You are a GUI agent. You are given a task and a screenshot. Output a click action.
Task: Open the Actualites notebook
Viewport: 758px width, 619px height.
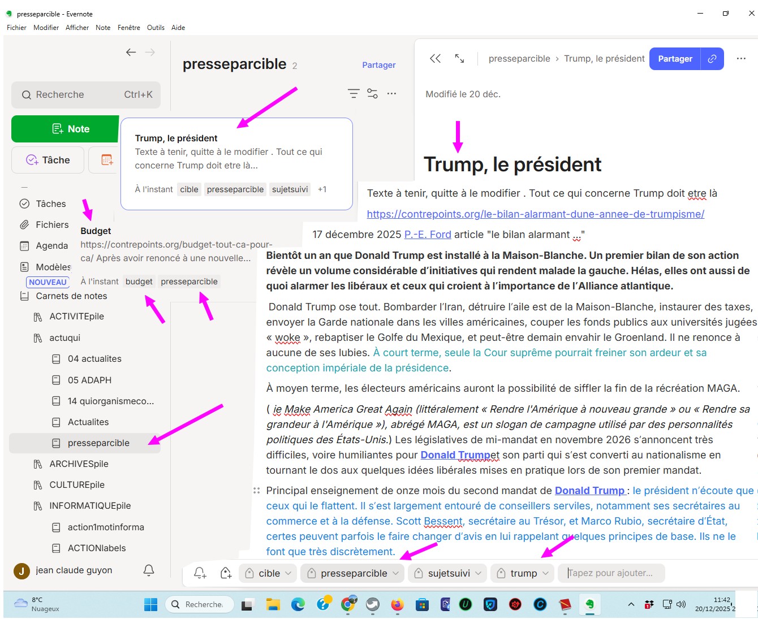pos(88,422)
